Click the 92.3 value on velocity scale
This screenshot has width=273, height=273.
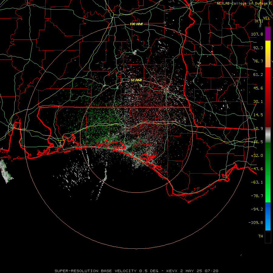pyautogui.click(x=258, y=48)
